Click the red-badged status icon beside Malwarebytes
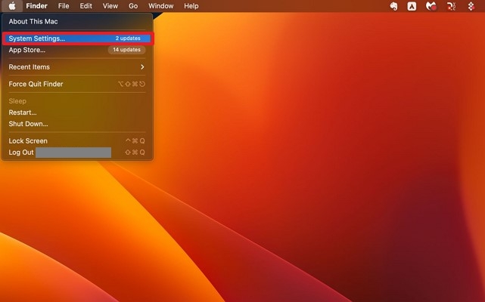The height and width of the screenshot is (302, 485). coord(452,6)
